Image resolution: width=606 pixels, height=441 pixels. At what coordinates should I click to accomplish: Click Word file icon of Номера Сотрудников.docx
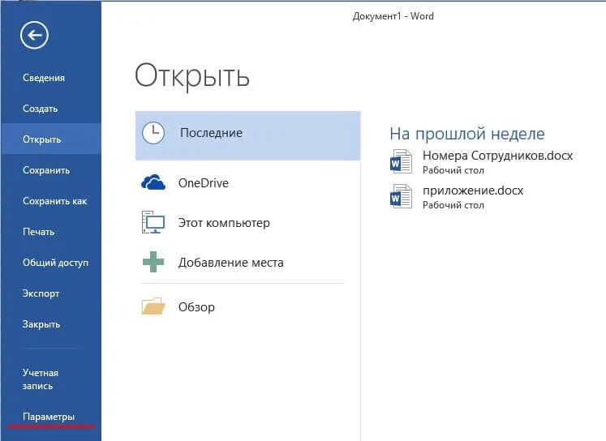[402, 161]
